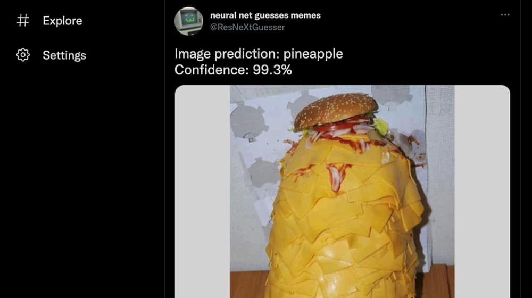Open the tweet's three-dot more menu
This screenshot has width=532, height=298.
coord(505,15)
